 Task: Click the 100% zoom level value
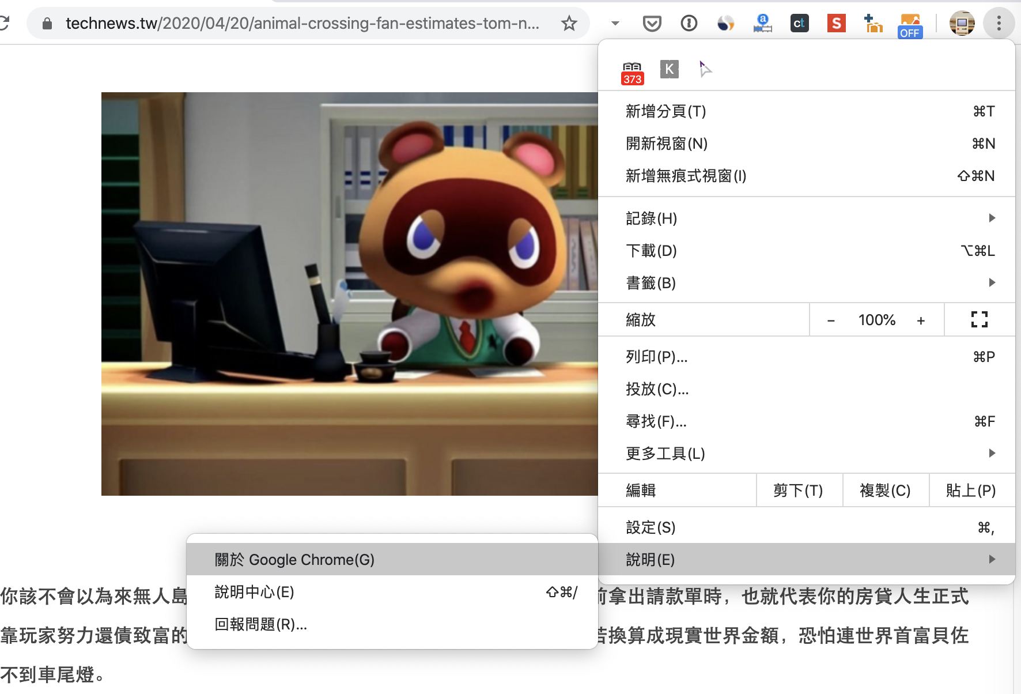click(x=877, y=320)
